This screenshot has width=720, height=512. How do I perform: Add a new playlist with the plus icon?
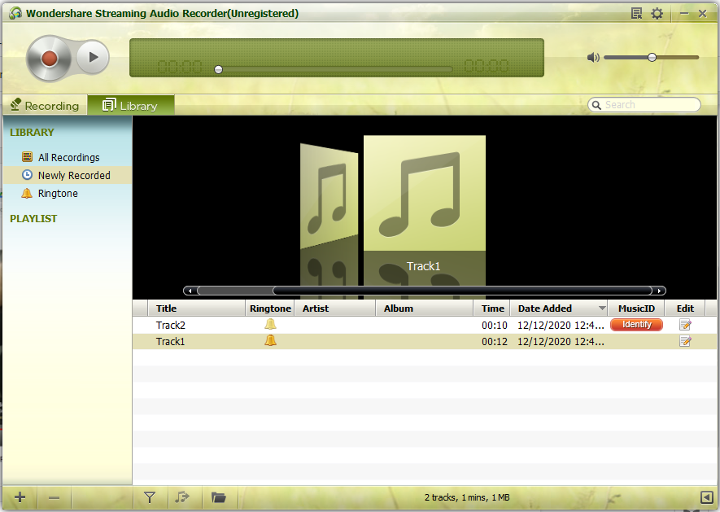tap(19, 497)
